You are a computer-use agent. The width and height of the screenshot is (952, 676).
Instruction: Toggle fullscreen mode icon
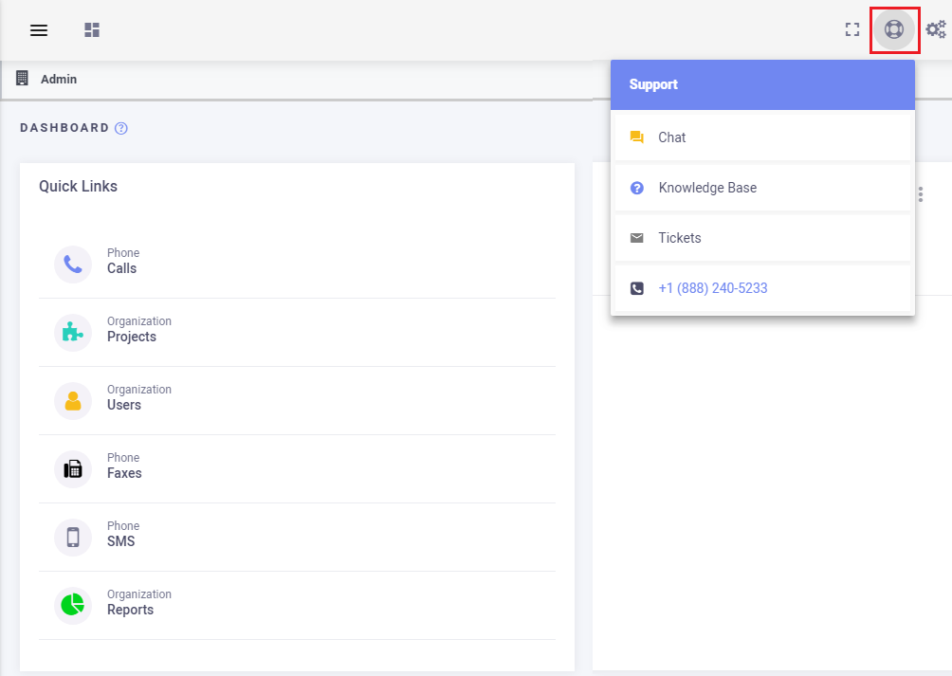[851, 30]
